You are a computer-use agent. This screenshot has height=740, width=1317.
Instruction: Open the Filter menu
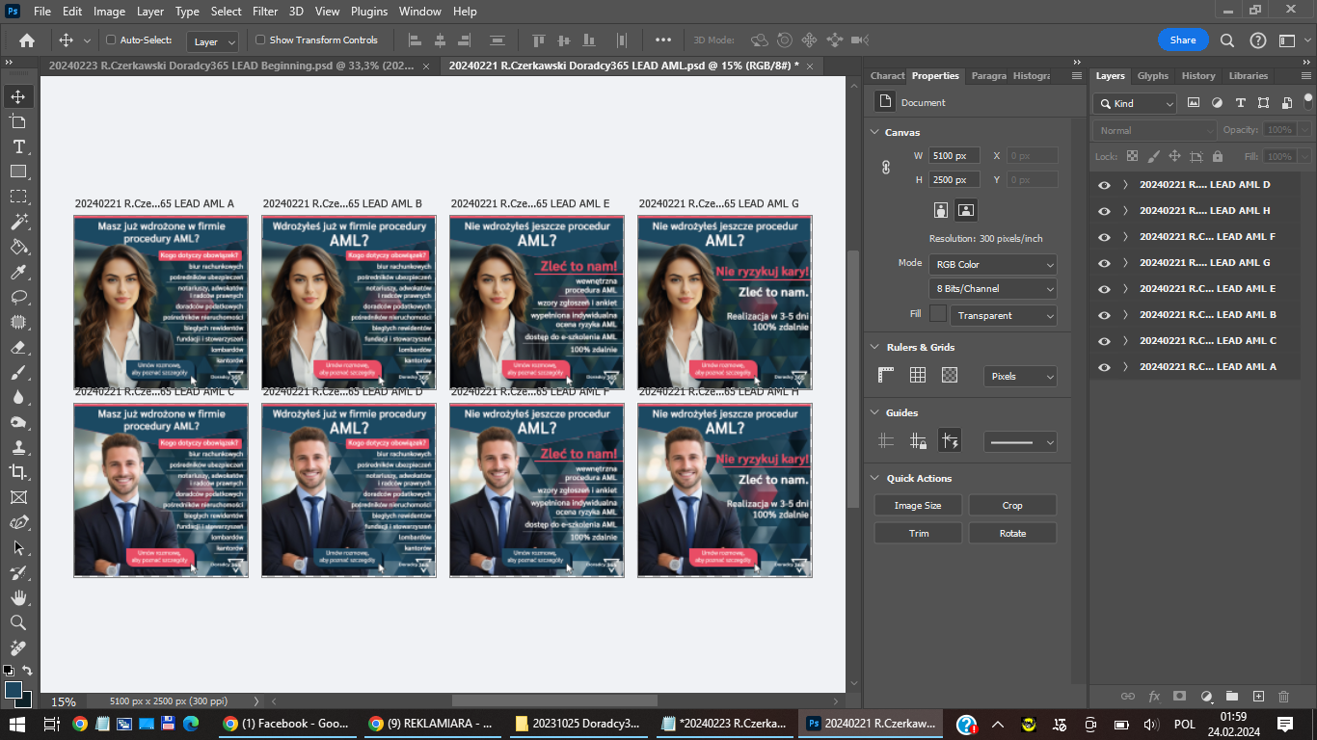(x=264, y=12)
